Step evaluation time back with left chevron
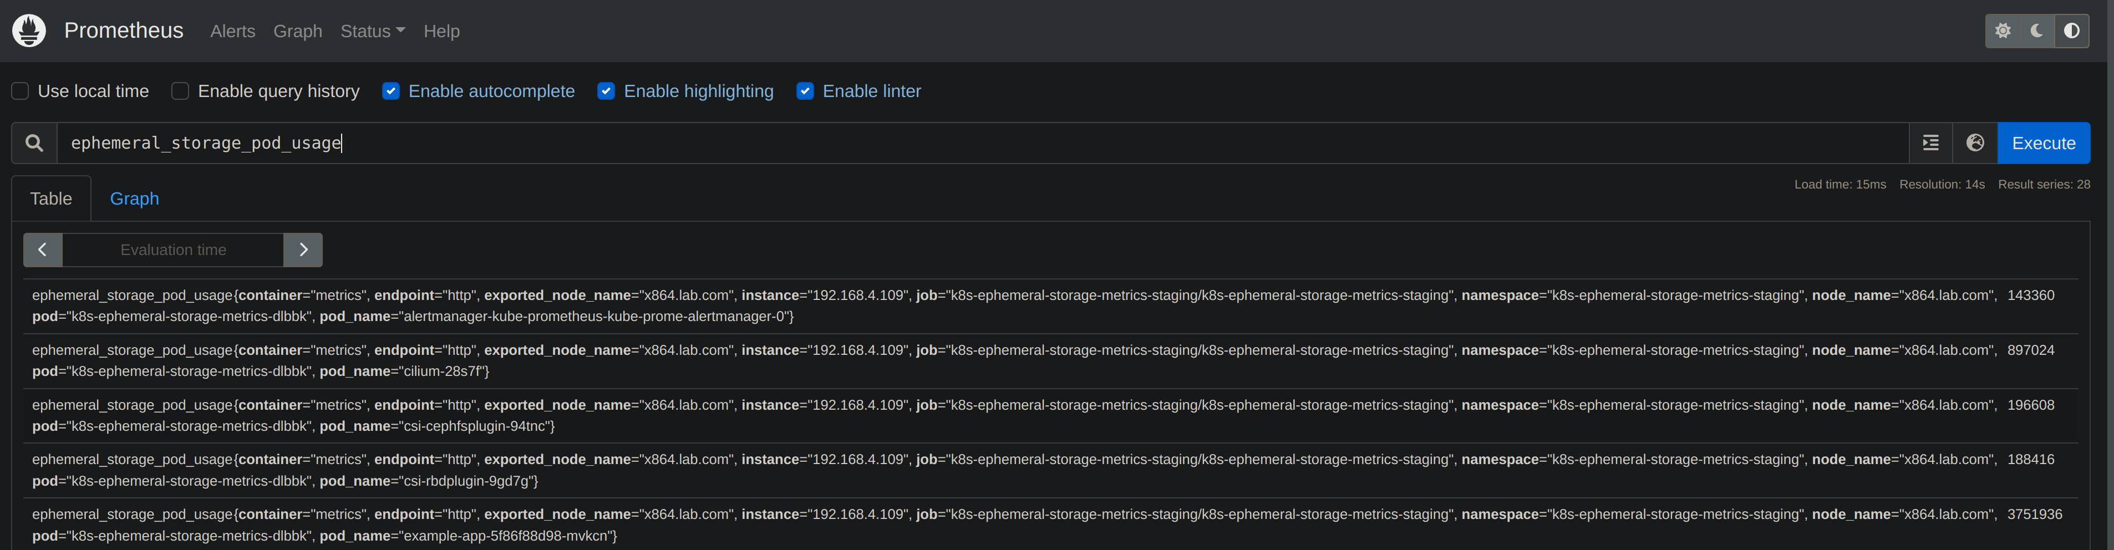 [x=43, y=249]
